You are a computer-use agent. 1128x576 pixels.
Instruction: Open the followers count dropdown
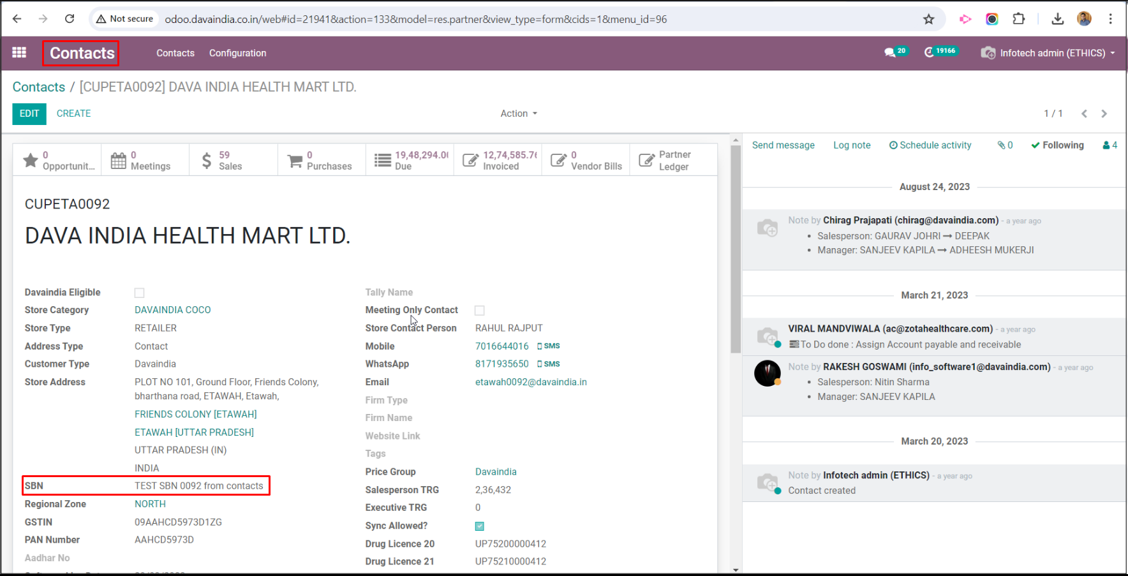coord(1109,145)
